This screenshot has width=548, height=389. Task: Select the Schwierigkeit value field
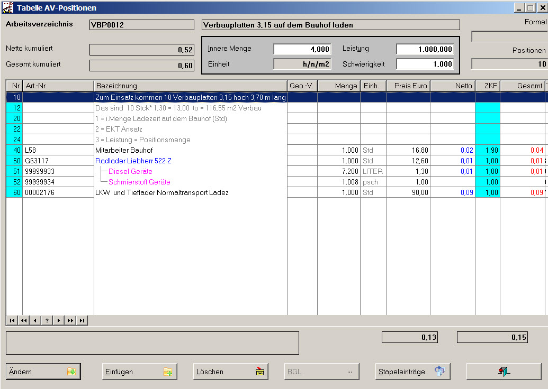(x=425, y=64)
